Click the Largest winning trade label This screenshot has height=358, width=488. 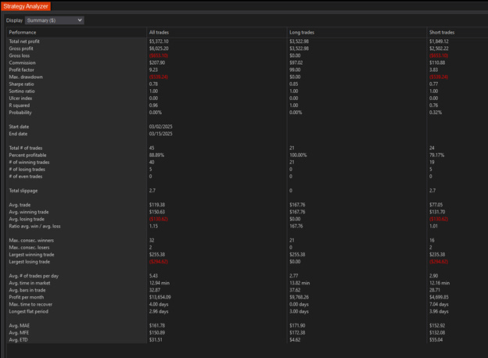click(31, 255)
